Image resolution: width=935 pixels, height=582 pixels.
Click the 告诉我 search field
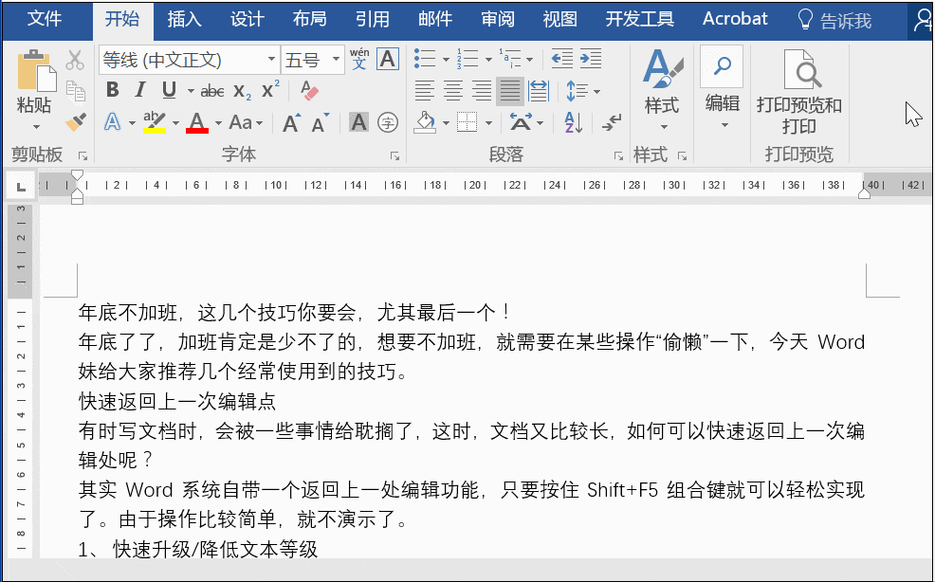pos(834,20)
